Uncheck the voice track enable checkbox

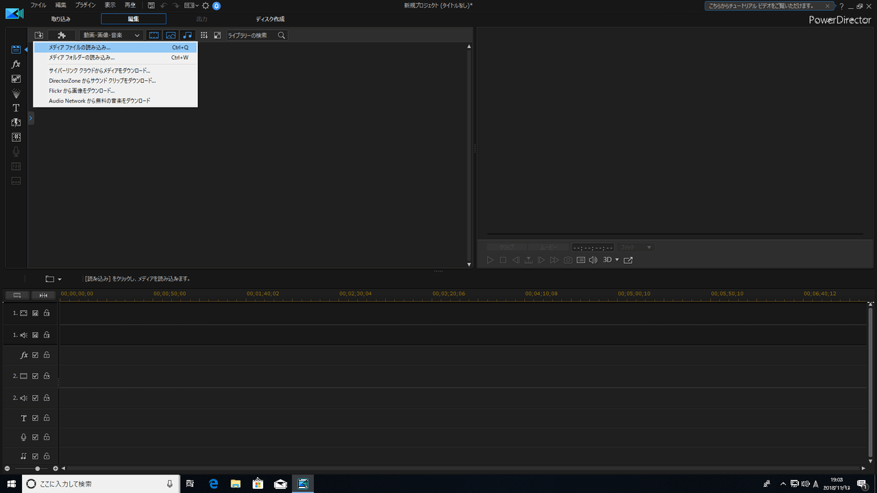click(x=35, y=437)
